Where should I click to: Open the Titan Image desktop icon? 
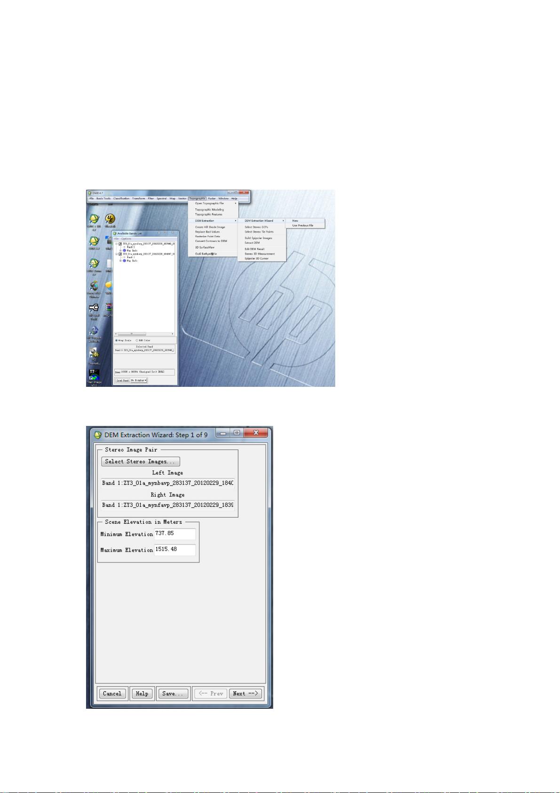pyautogui.click(x=94, y=374)
